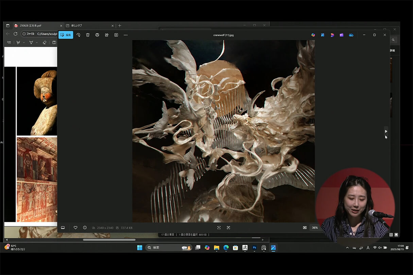413x275 pixels.
Task: Open Microsoft Designer from the Photos toolbar
Action: 332,35
